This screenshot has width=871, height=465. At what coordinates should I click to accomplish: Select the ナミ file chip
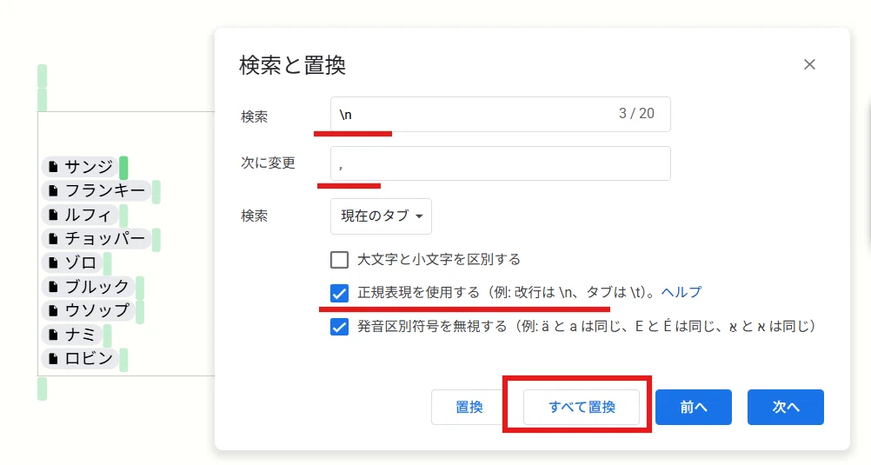coord(71,335)
